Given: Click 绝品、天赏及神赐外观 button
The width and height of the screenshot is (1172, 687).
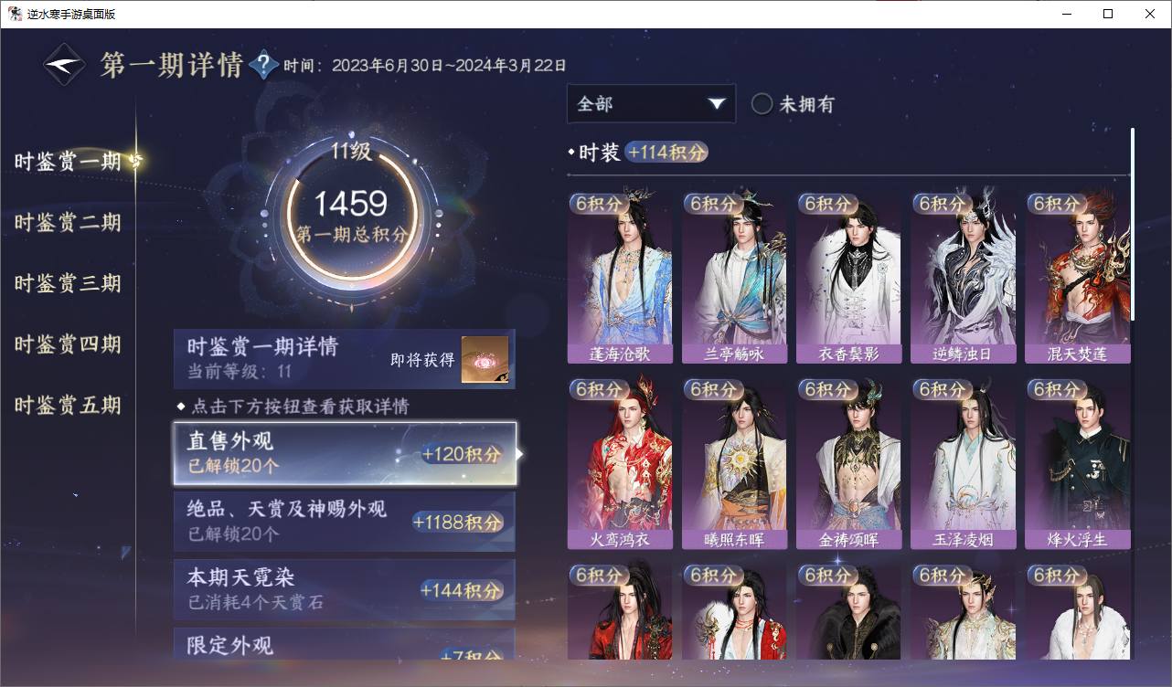Looking at the screenshot, I should pos(345,522).
